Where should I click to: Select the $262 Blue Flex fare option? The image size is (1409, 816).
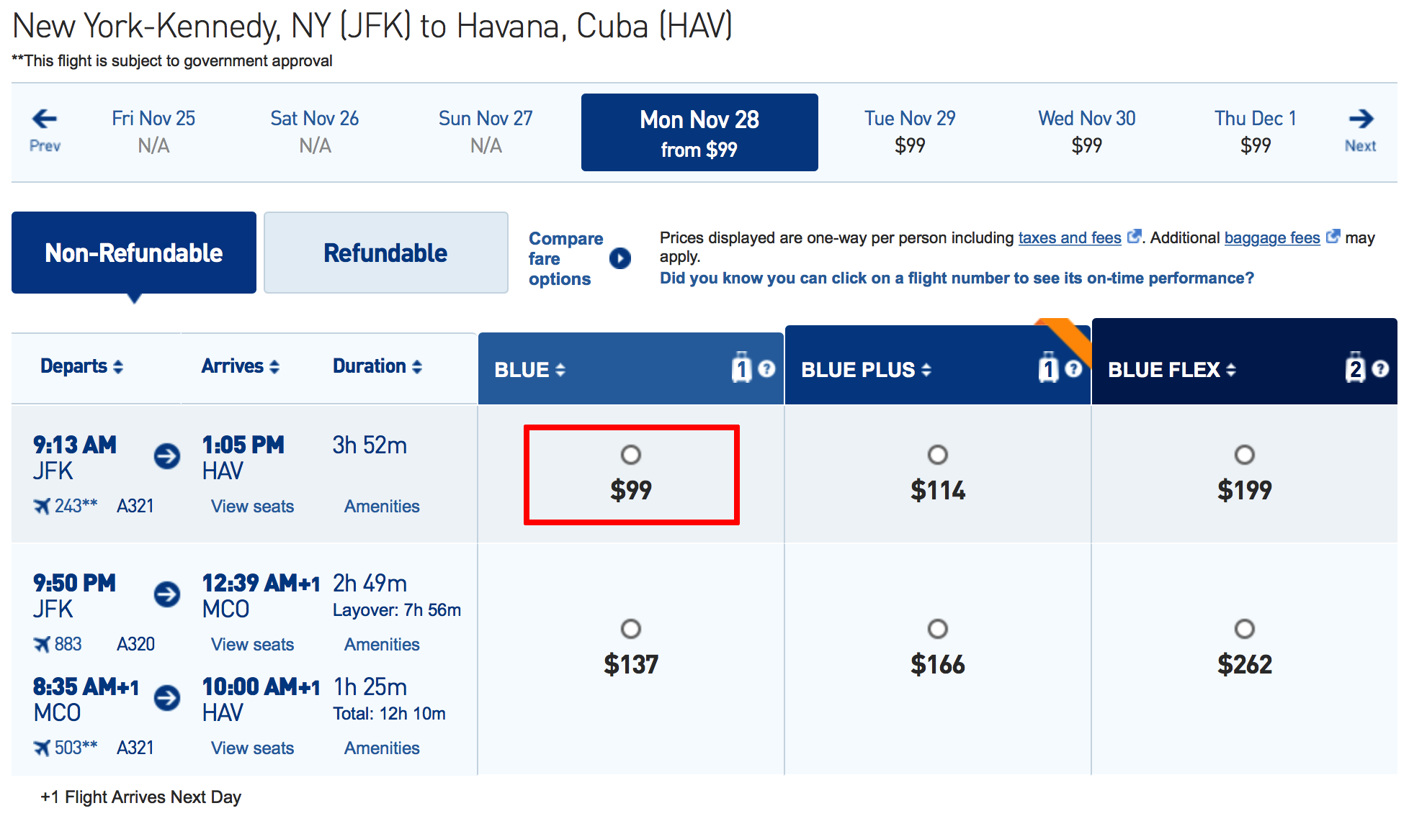click(x=1245, y=629)
